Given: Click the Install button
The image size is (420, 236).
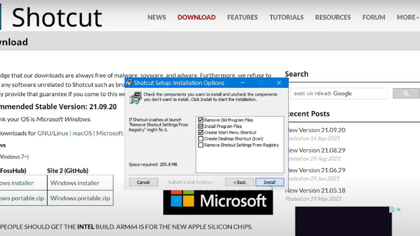Looking at the screenshot, I should click(x=269, y=182).
